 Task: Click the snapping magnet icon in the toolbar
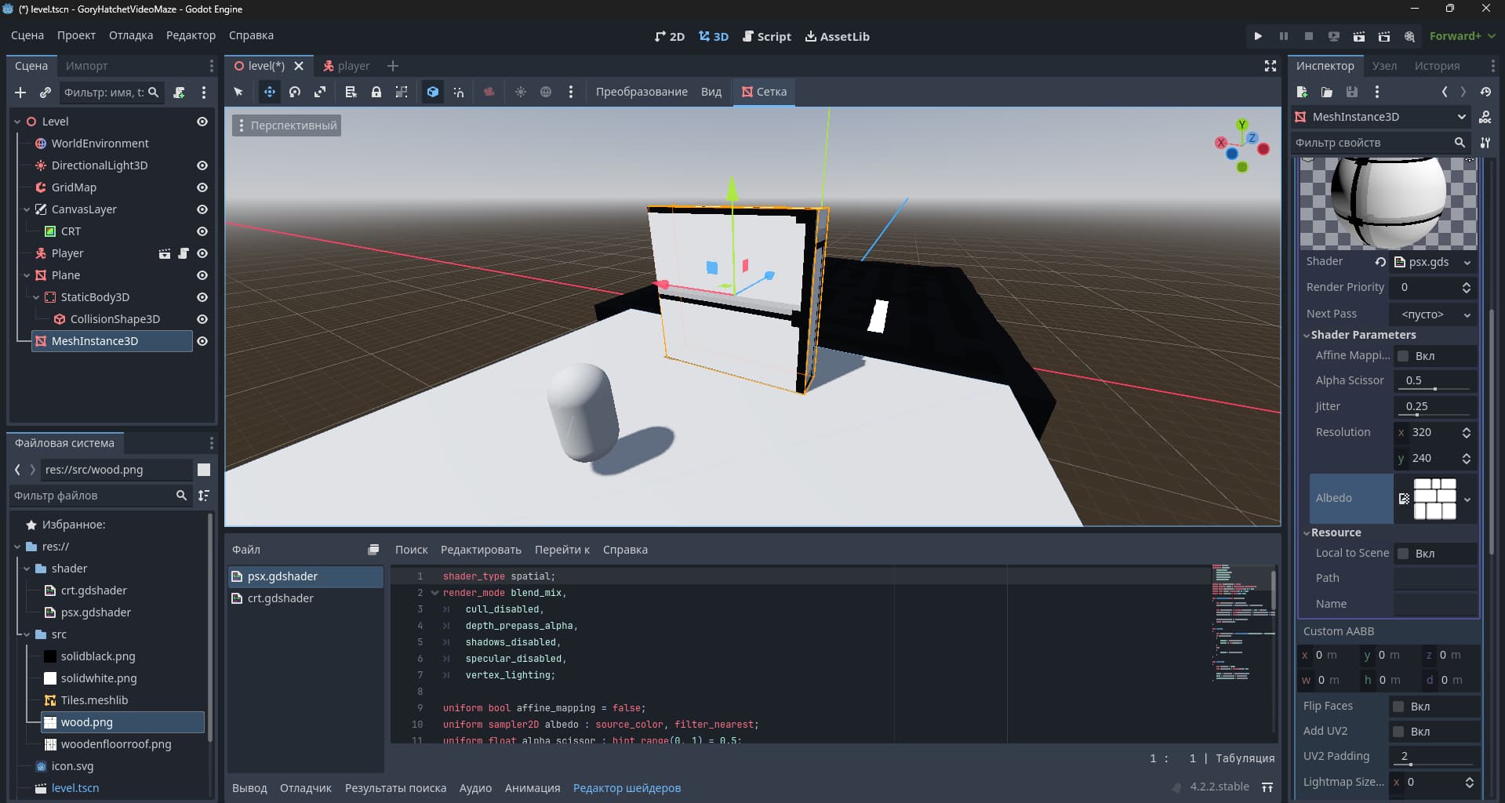coord(459,92)
